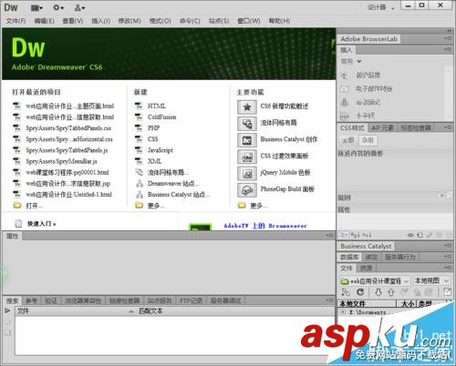Click the jQuery Mobile 色板 feature icon

click(x=247, y=173)
